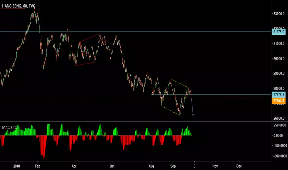
Task: Click the Jun label on time axis
Action: point(112,166)
